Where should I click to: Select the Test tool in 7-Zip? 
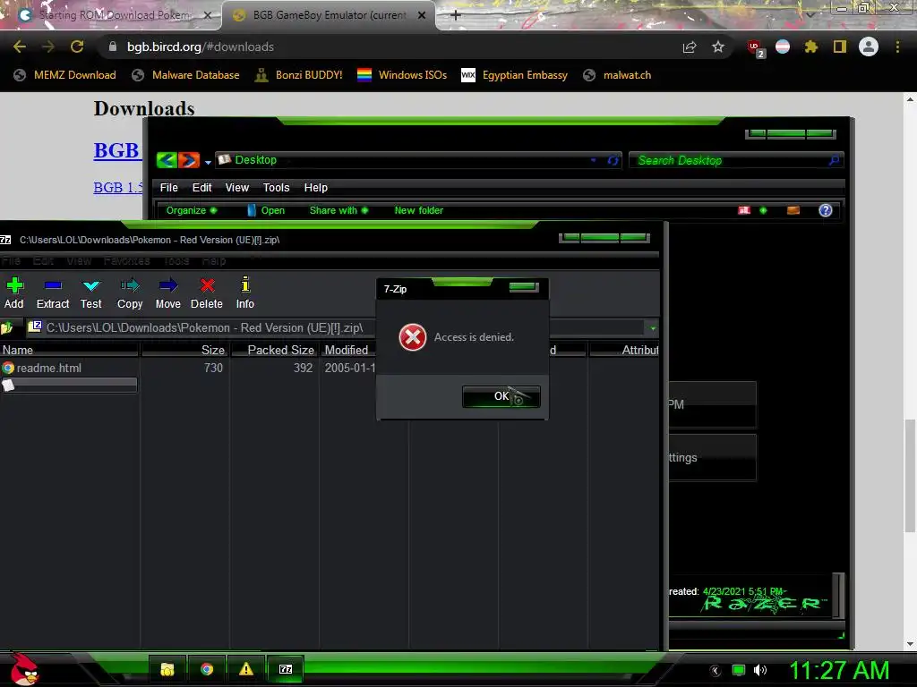click(x=91, y=293)
